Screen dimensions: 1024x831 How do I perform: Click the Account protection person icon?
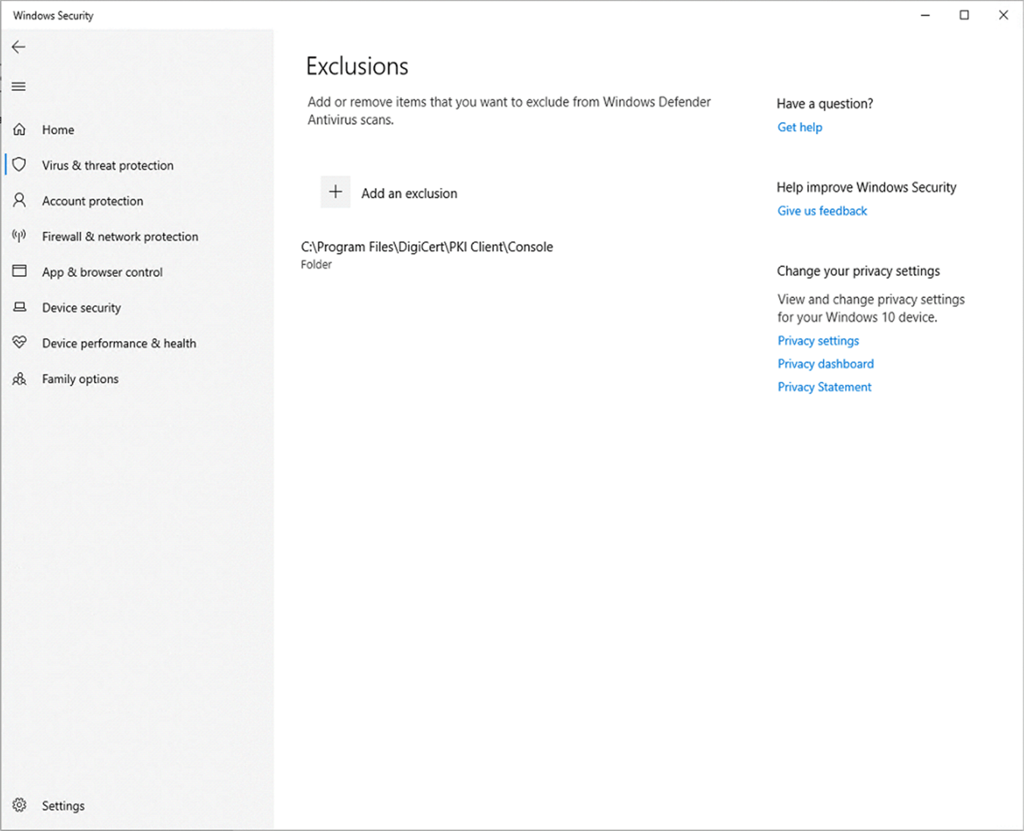(x=20, y=200)
